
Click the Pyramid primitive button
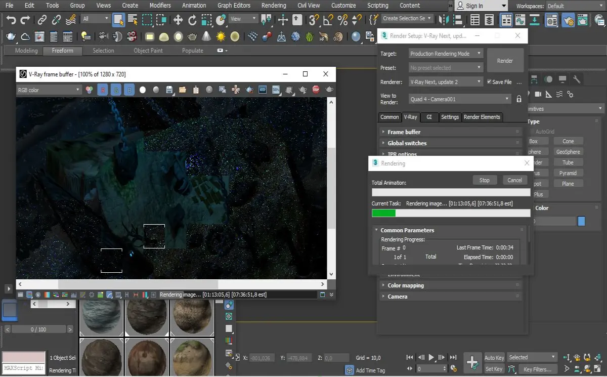[568, 173]
